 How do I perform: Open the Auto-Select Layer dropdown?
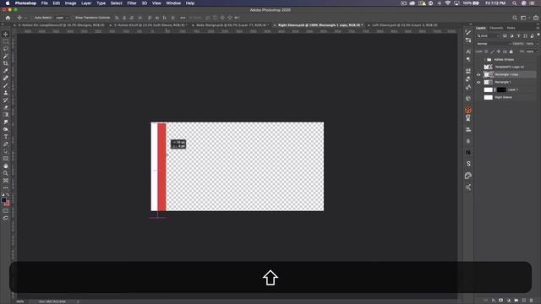point(62,18)
